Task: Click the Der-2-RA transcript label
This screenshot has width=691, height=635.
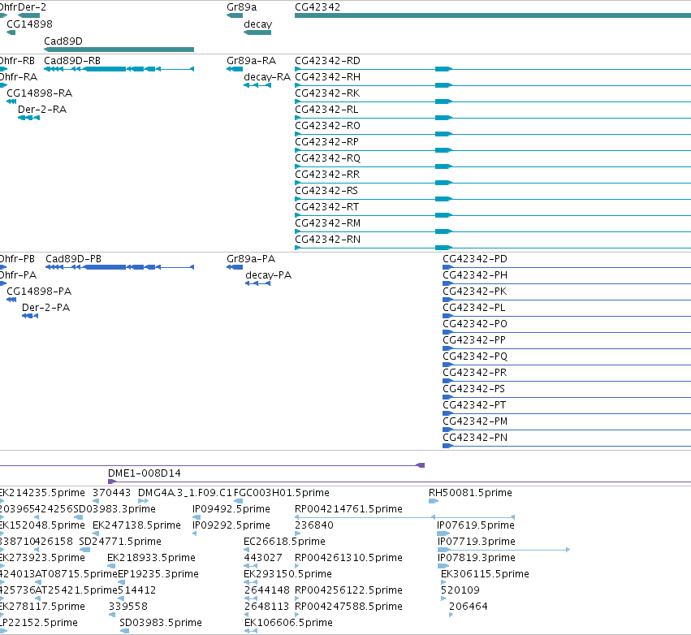Action: [42, 110]
